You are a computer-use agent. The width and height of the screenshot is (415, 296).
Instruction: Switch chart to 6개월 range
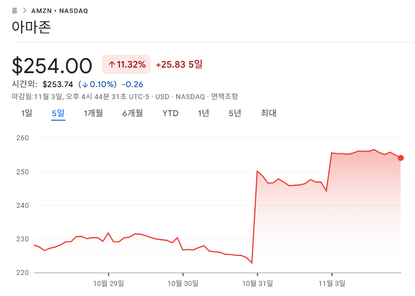coord(133,113)
